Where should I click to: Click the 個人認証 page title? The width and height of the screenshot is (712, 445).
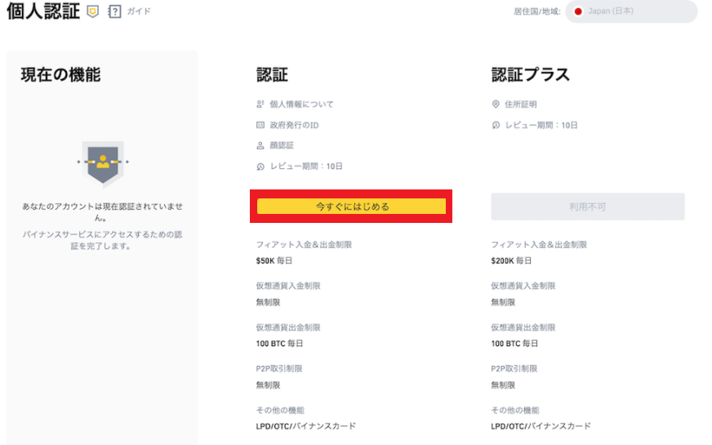(43, 11)
